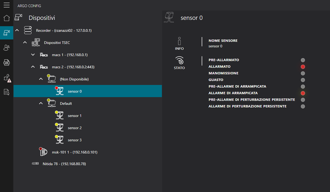Viewport: 330px width, 192px height.
Task: Go to the Home sidebar icon
Action: coord(6,18)
